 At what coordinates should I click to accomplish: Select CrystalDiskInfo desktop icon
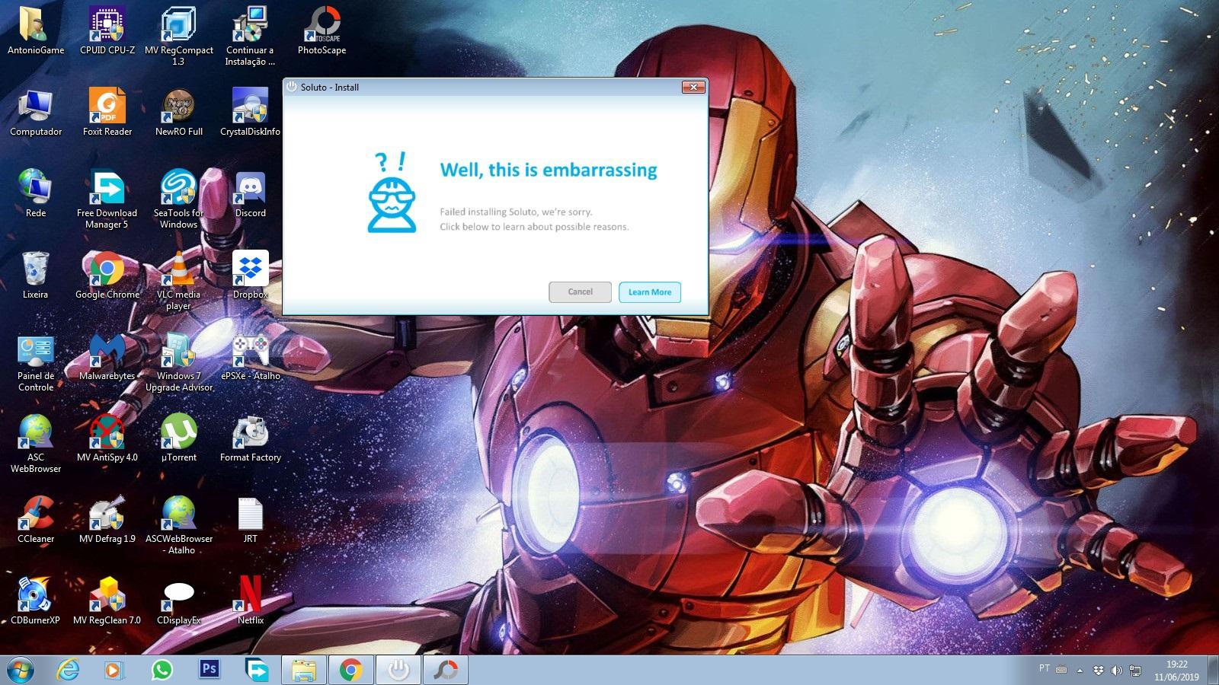coord(250,112)
